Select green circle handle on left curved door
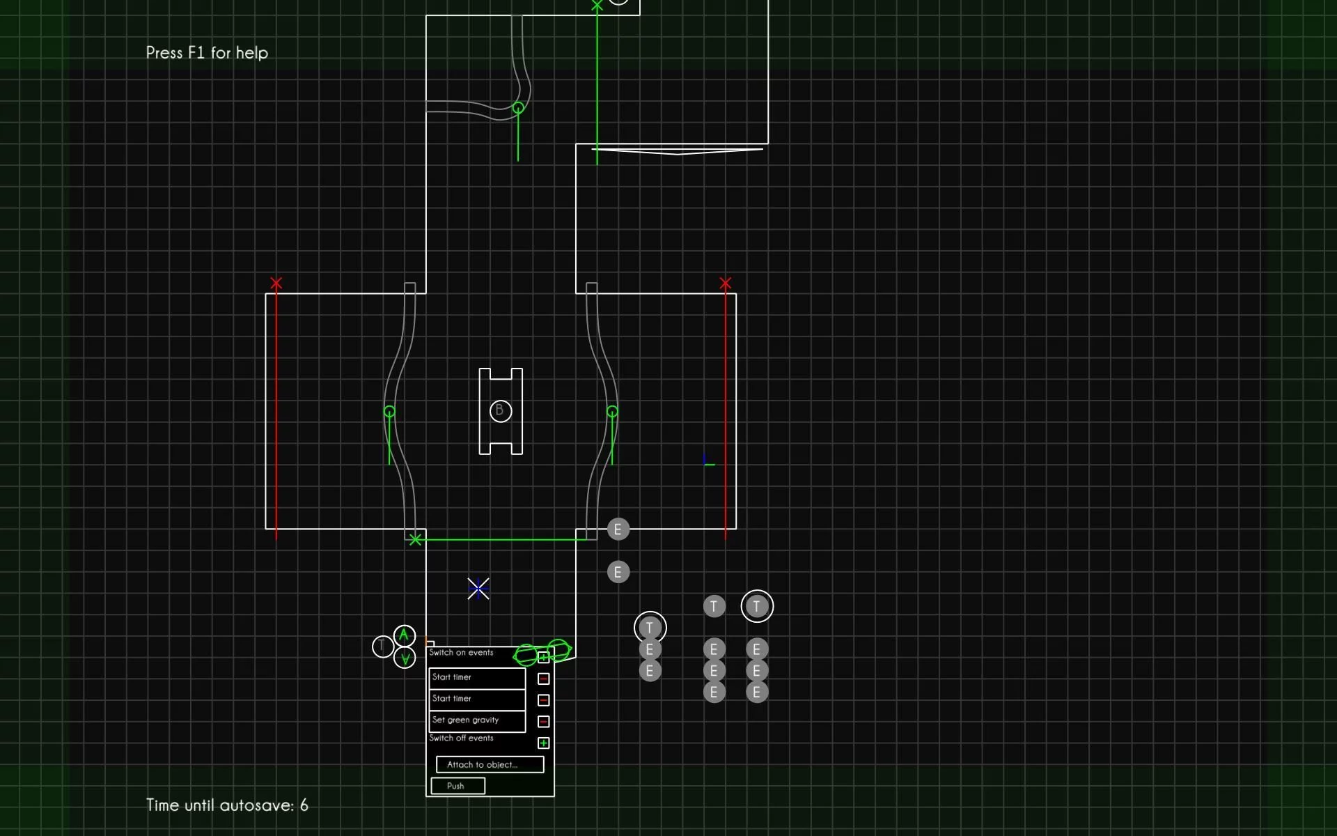The image size is (1337, 836). click(x=389, y=412)
